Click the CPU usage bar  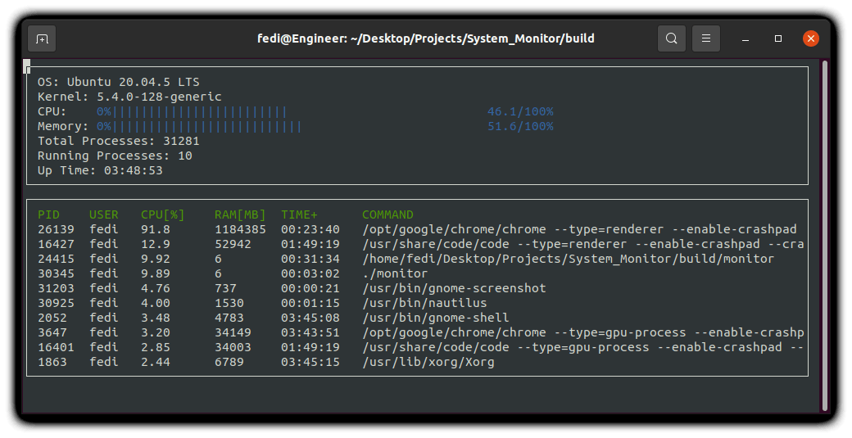(192, 112)
